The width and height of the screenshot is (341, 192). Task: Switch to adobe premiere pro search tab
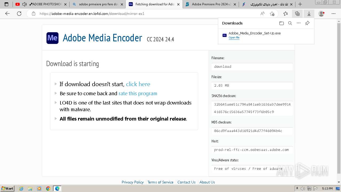pos(97,4)
